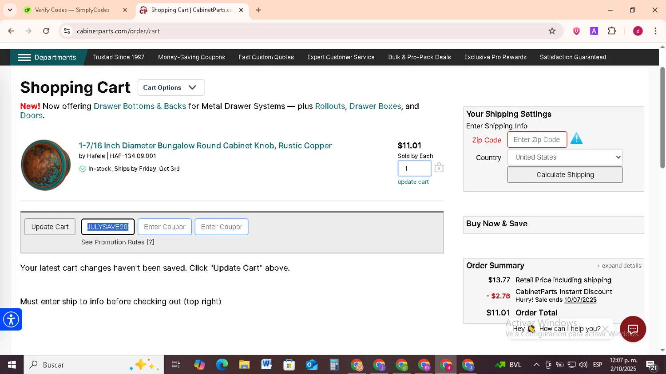This screenshot has width=666, height=374.
Task: Open Microsoft Word from taskbar
Action: point(266,365)
